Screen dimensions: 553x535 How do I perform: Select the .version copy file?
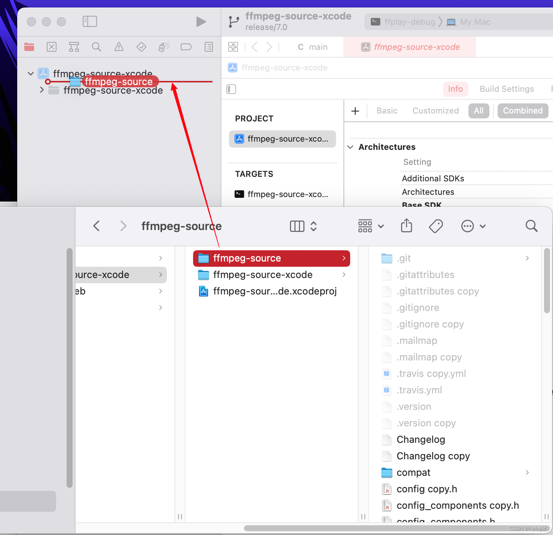(455, 423)
